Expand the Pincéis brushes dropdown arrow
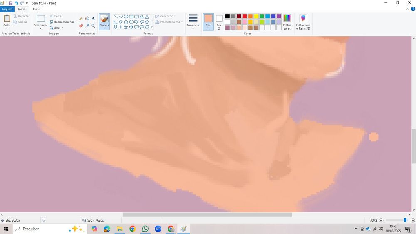This screenshot has width=416, height=234. click(104, 28)
